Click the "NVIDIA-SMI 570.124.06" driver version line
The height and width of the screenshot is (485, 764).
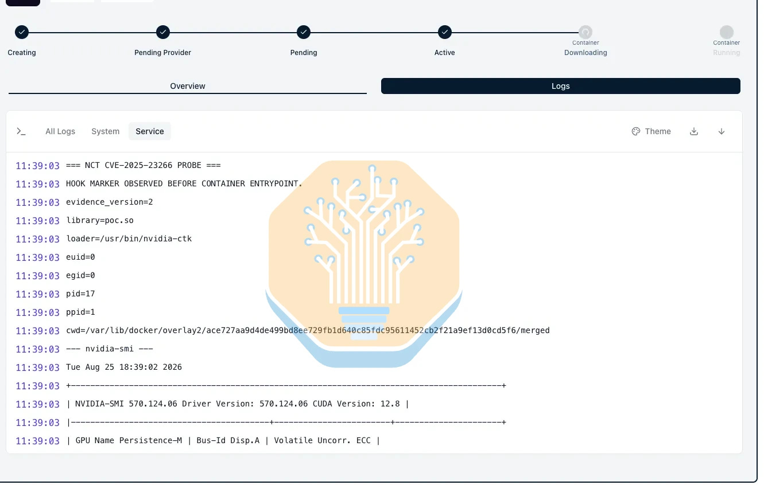coord(238,404)
